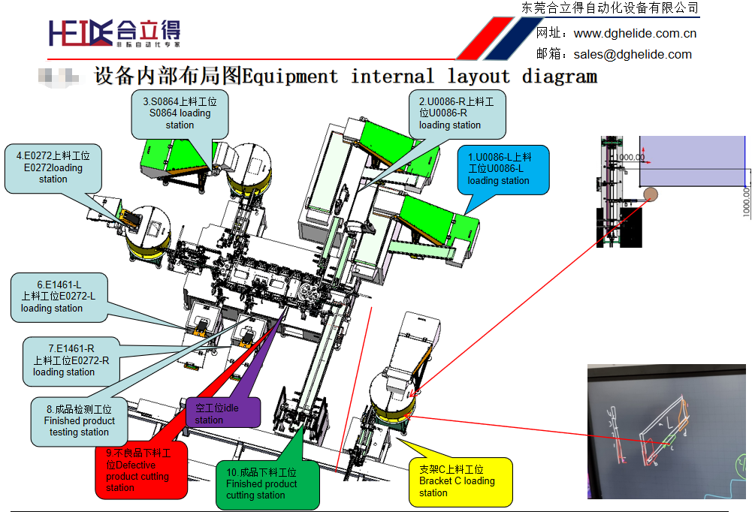Click the 6.E1461-L loading station callout
755x512 pixels.
pyautogui.click(x=59, y=297)
